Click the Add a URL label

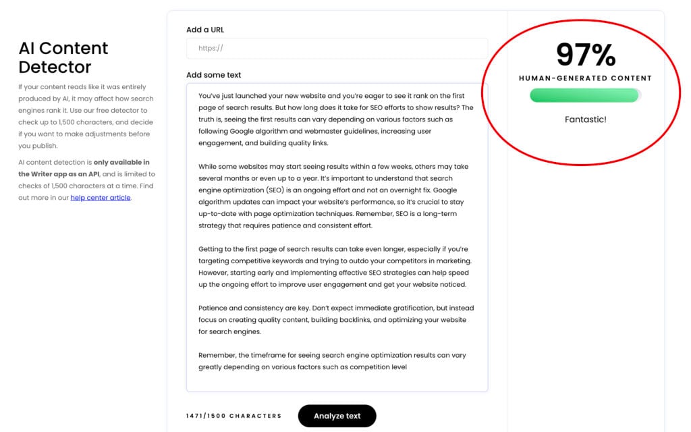(x=204, y=30)
